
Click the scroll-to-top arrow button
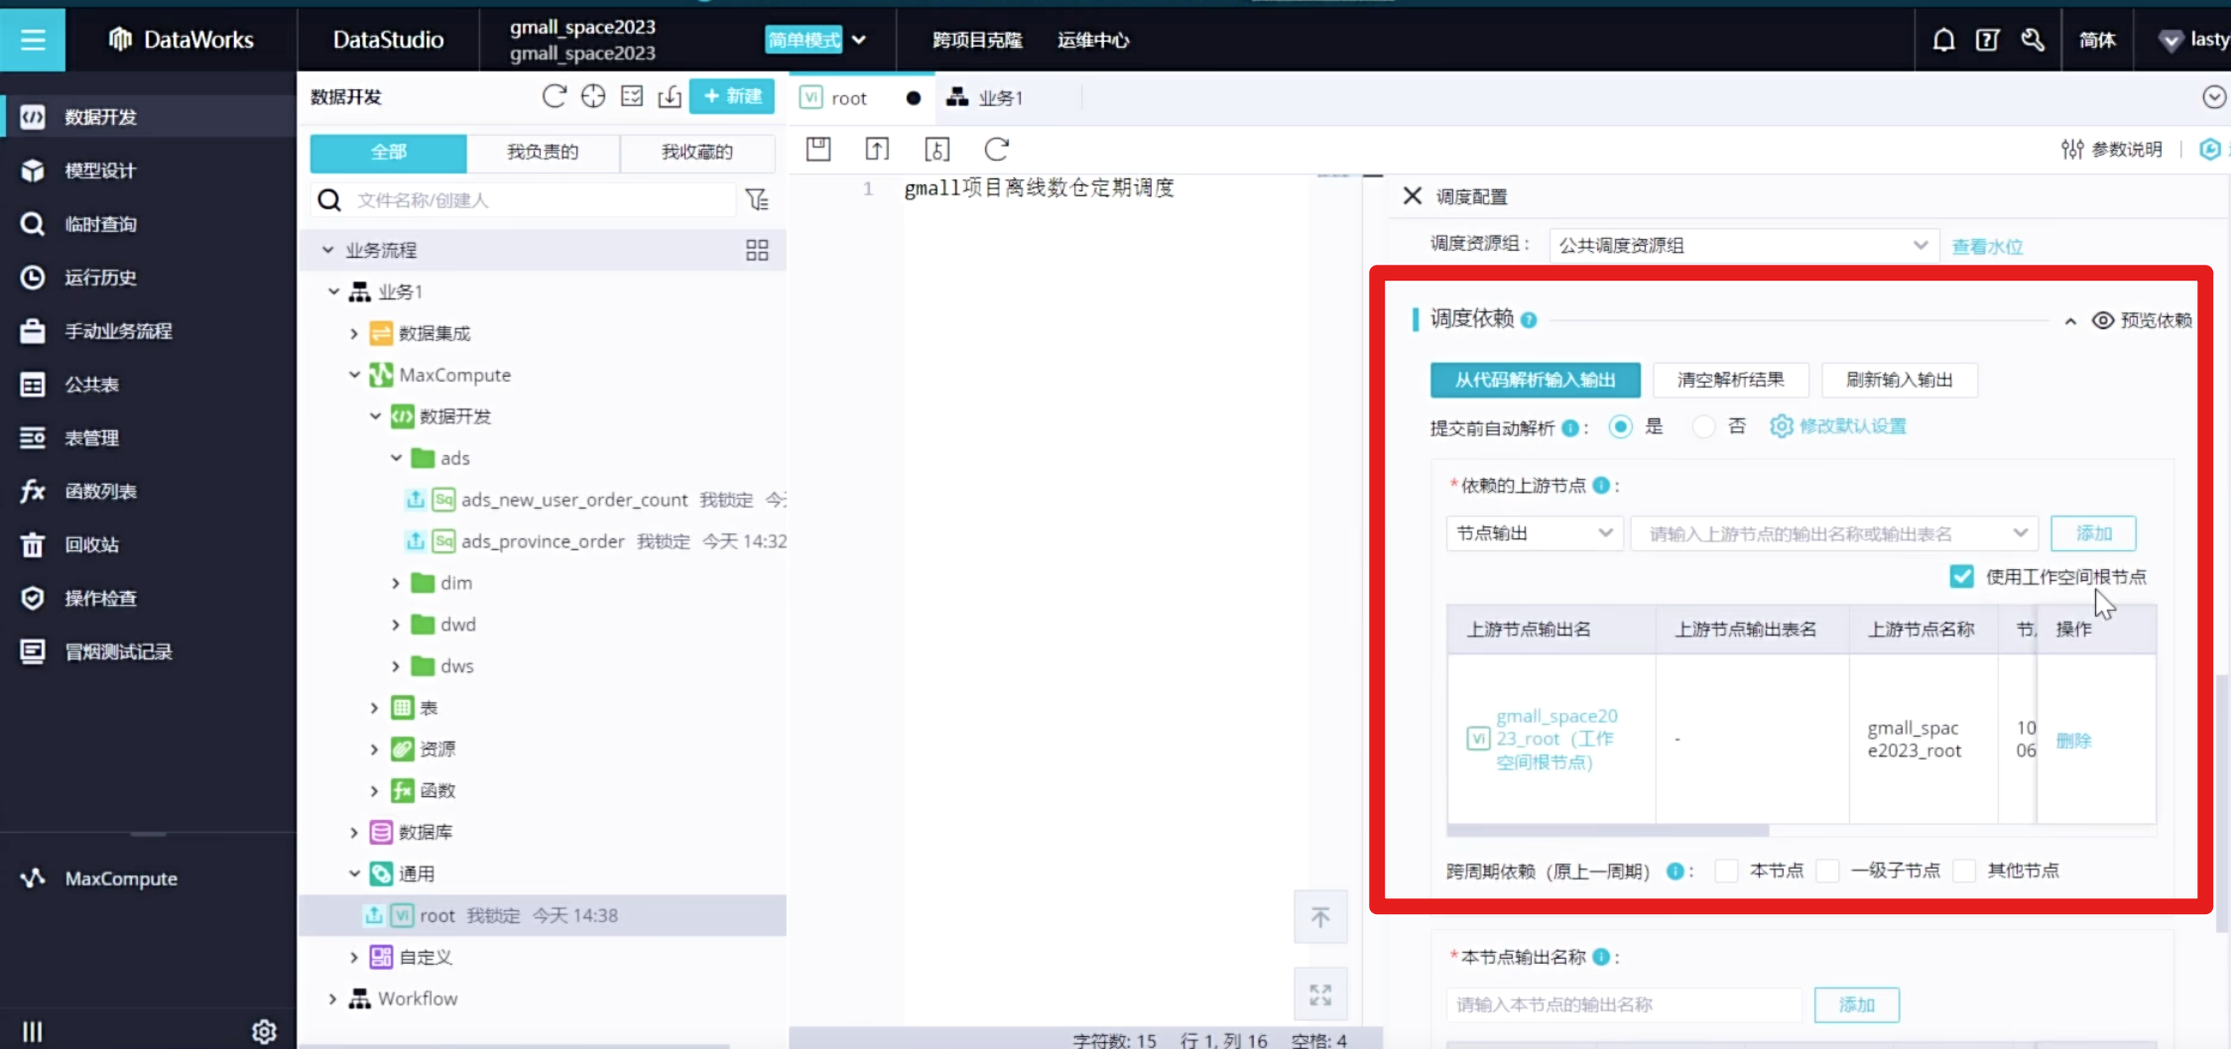pyautogui.click(x=1320, y=917)
